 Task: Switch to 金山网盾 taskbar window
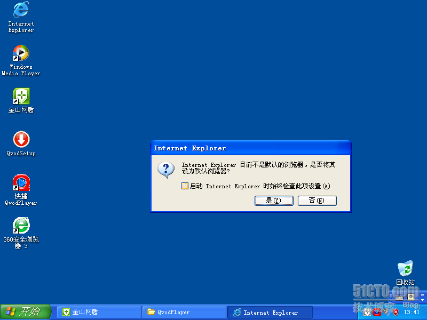point(99,312)
